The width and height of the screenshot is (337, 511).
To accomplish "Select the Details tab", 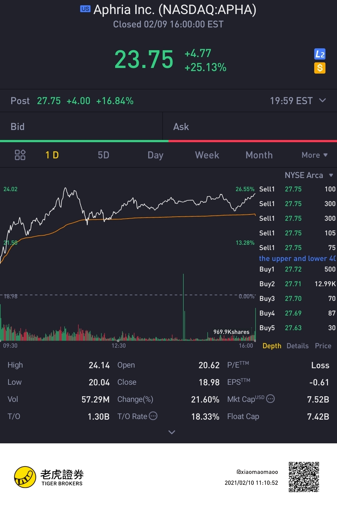I will [x=297, y=346].
